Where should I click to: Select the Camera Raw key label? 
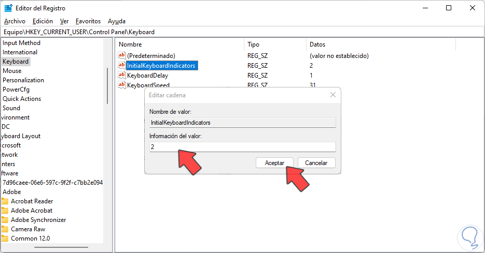click(x=28, y=229)
